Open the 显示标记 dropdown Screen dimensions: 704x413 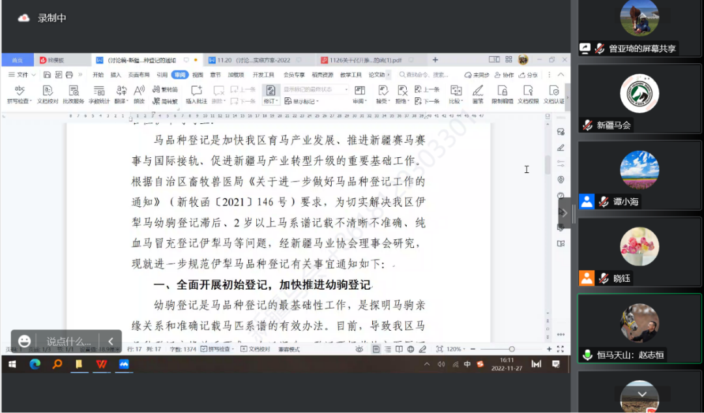(303, 101)
